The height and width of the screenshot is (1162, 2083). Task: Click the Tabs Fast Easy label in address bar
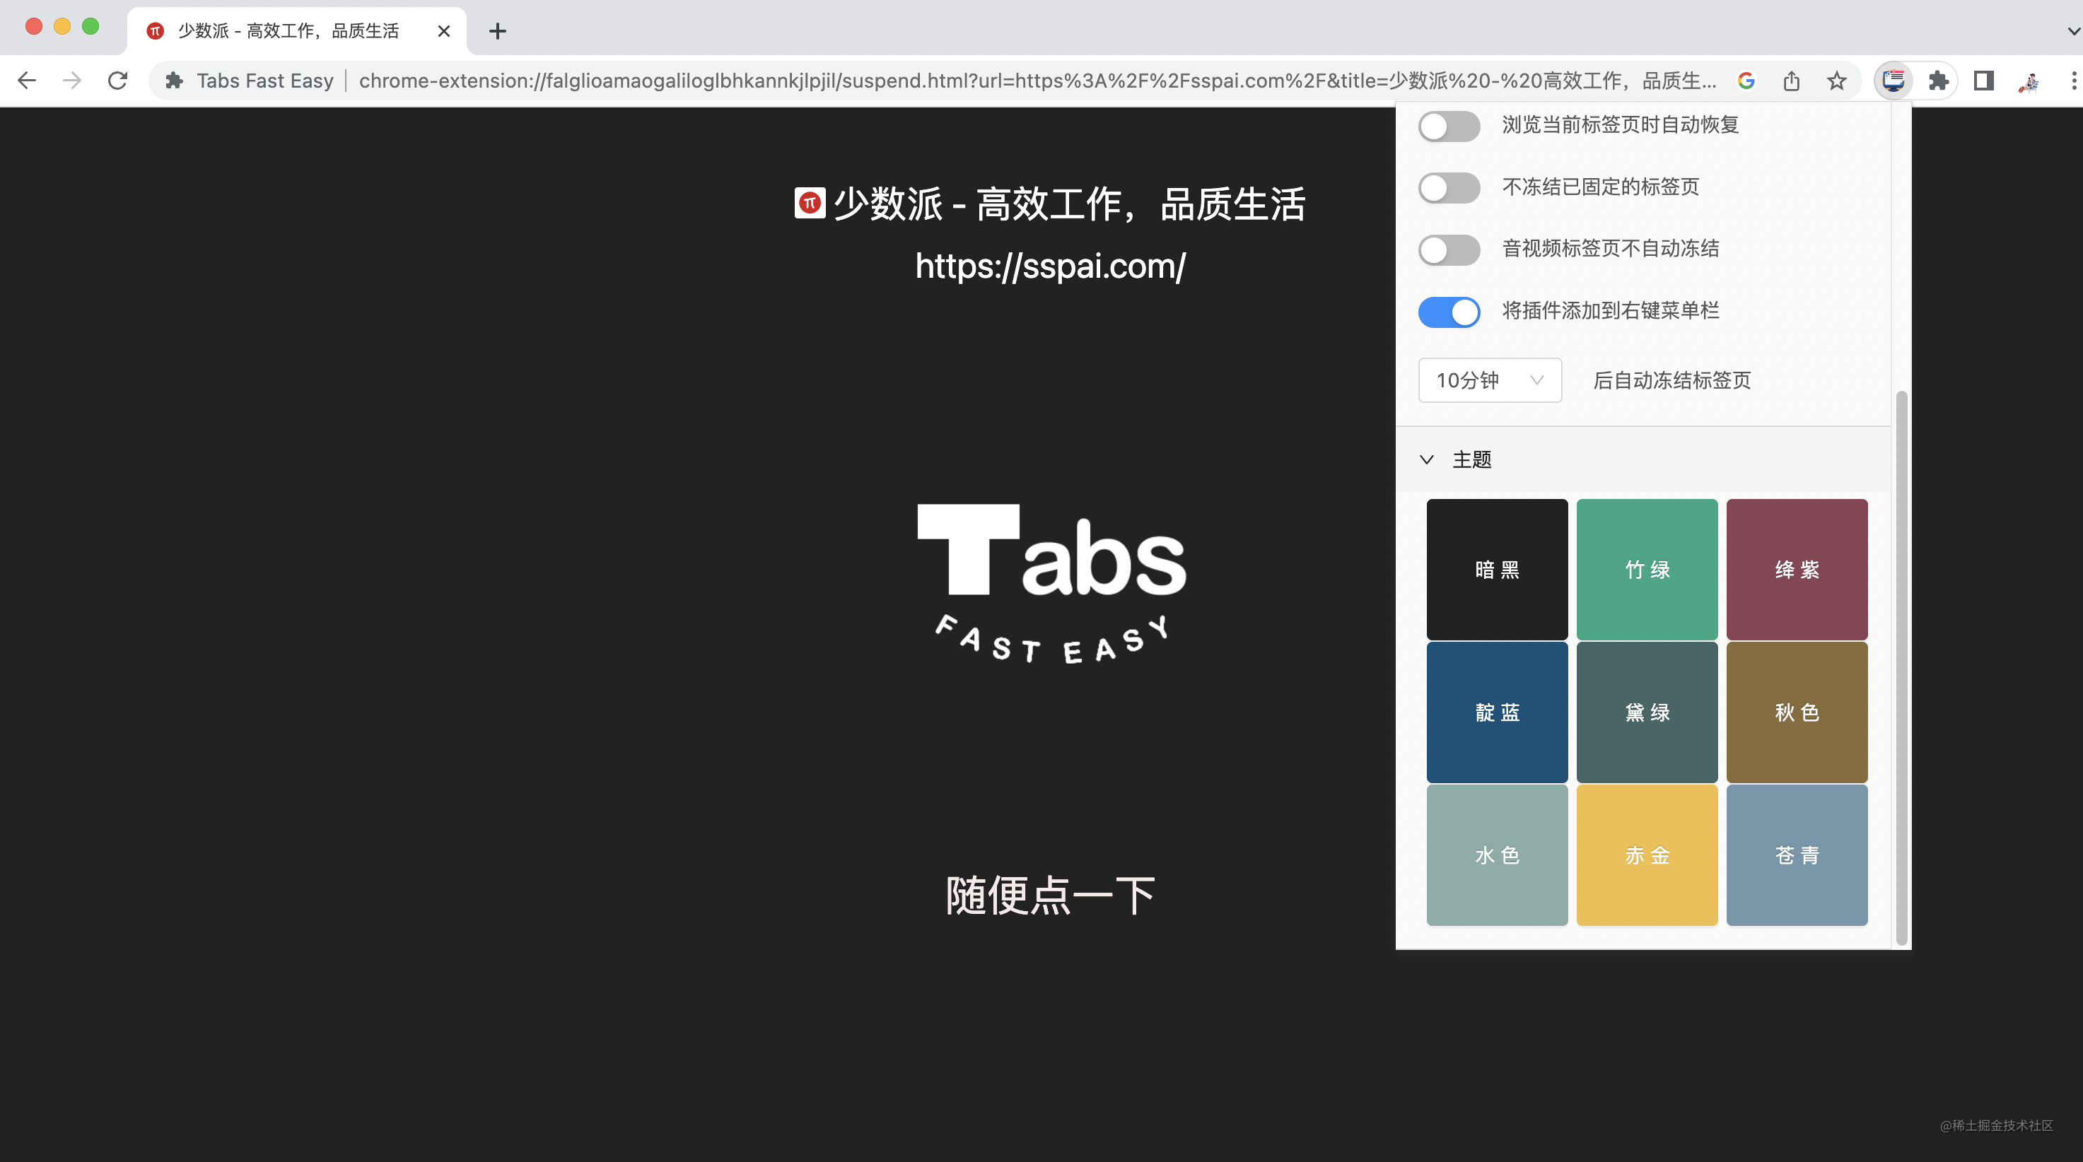[265, 80]
